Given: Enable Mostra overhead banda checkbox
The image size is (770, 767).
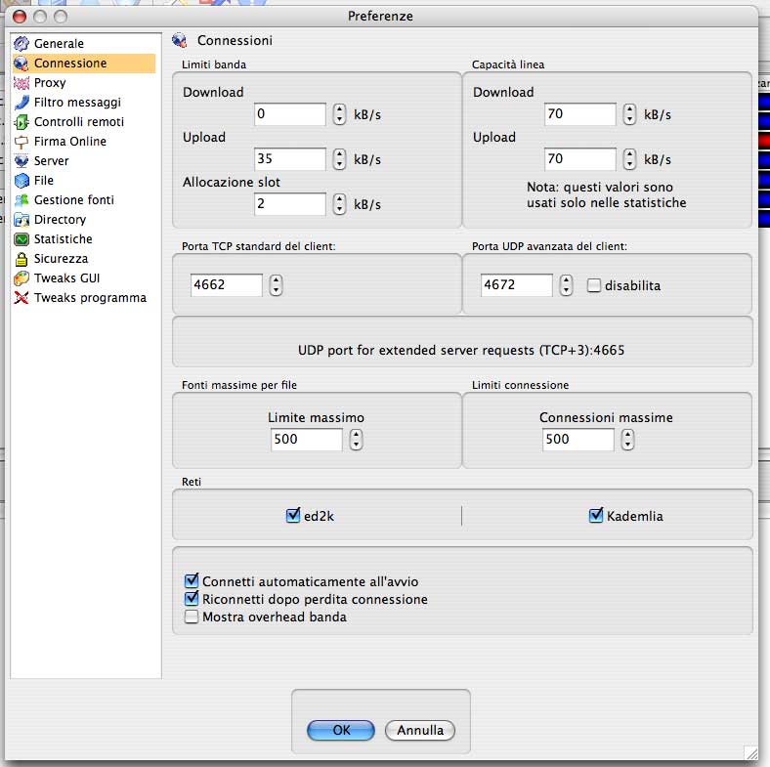Looking at the screenshot, I should point(192,617).
